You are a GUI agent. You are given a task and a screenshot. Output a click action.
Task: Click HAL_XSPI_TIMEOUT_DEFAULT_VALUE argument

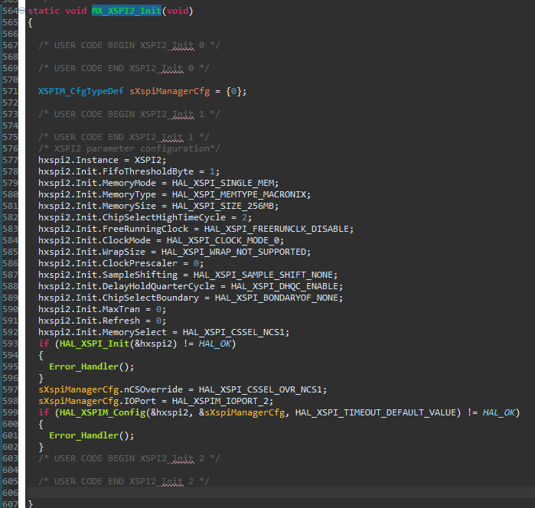[376, 413]
